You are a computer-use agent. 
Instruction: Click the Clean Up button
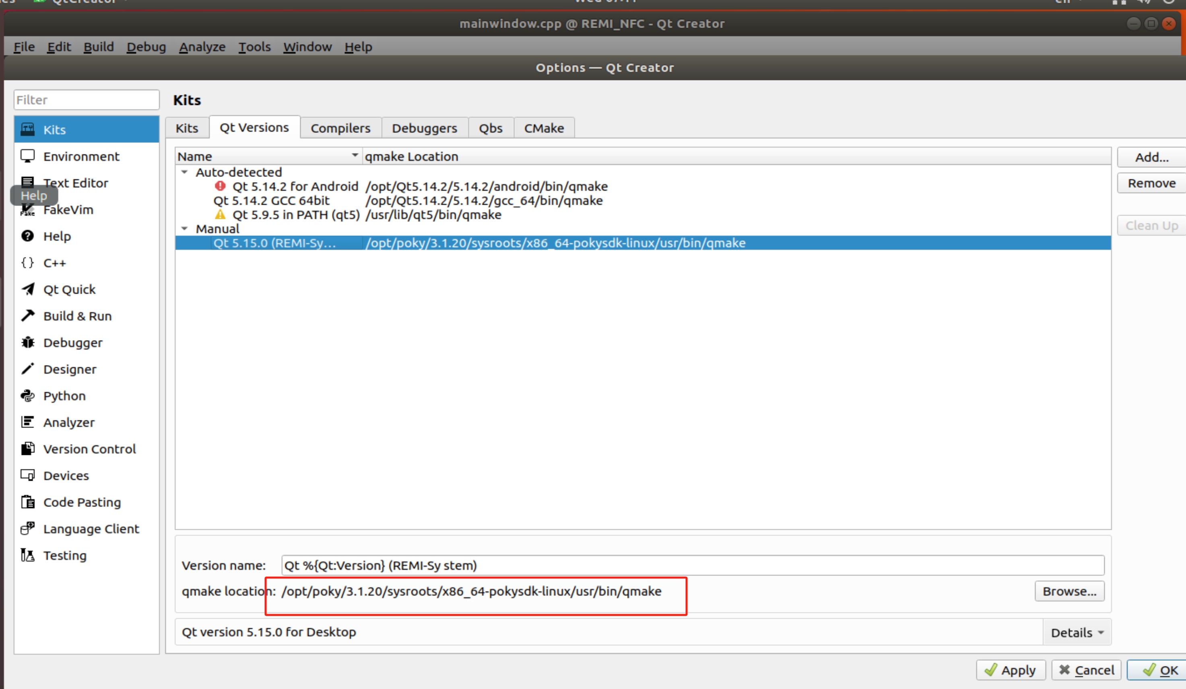pyautogui.click(x=1151, y=225)
